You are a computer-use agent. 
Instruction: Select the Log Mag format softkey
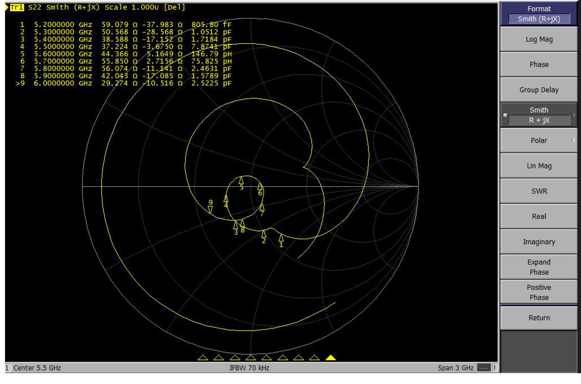point(539,39)
